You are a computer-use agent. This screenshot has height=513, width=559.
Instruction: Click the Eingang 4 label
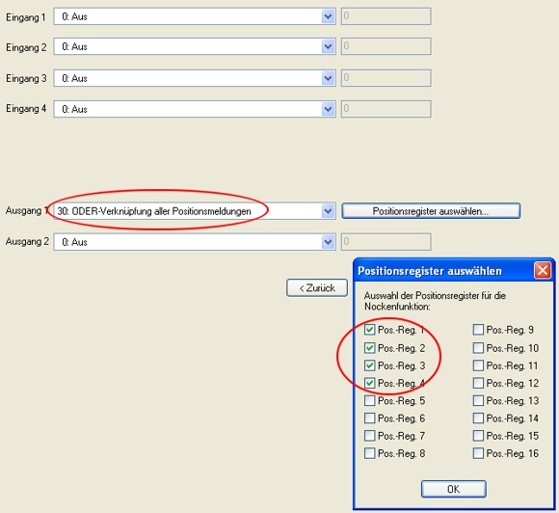[x=26, y=108]
